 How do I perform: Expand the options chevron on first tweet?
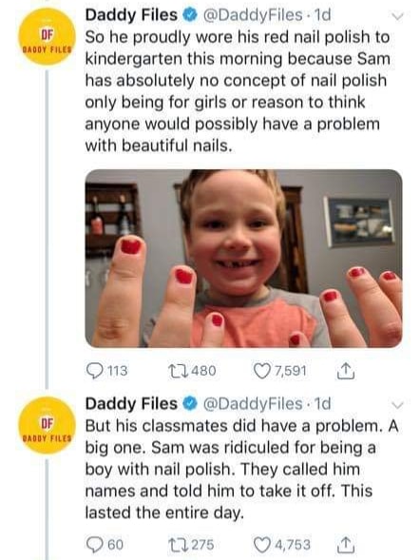(397, 16)
